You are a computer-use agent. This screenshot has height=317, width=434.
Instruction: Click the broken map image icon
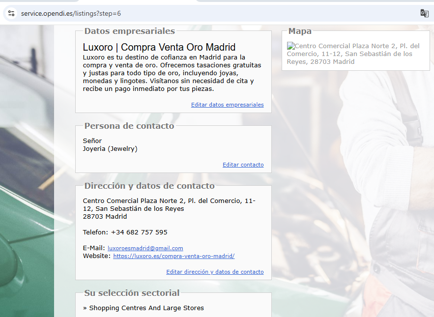[290, 46]
